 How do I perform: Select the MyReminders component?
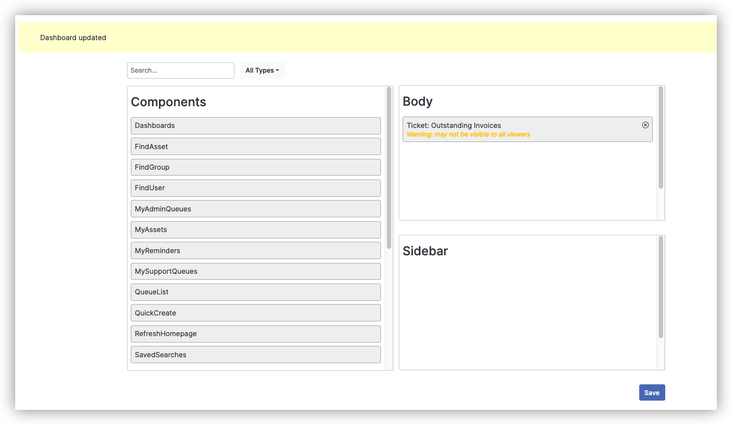(255, 250)
